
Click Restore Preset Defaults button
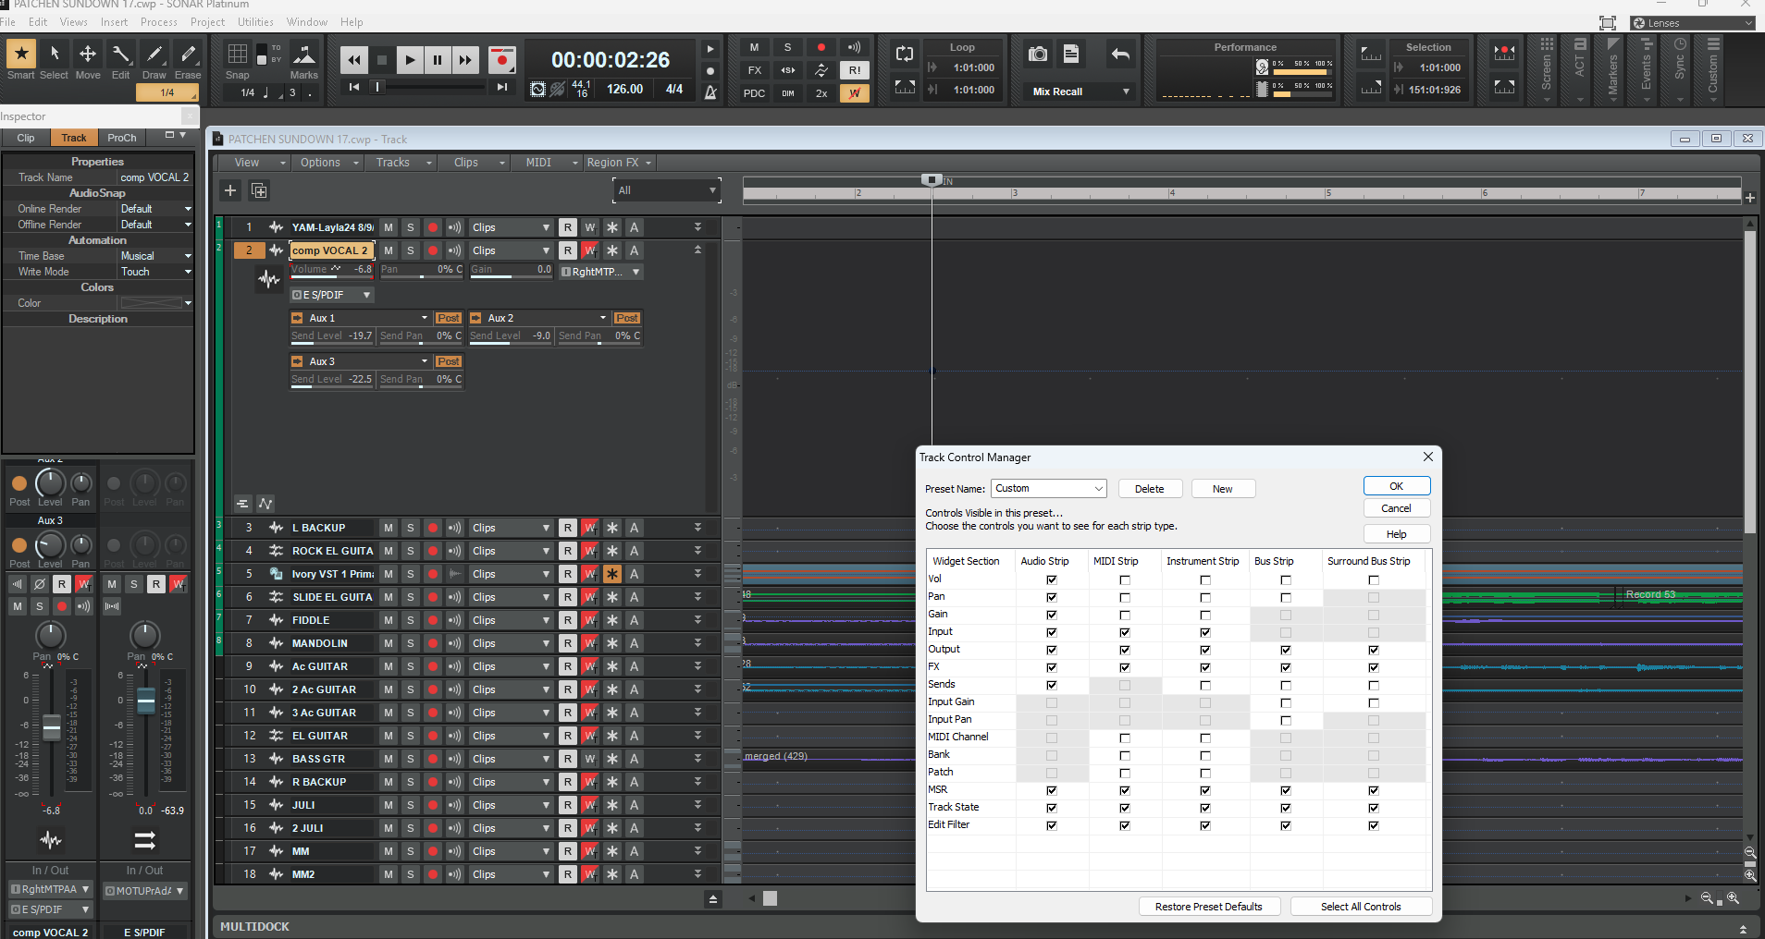tap(1209, 907)
